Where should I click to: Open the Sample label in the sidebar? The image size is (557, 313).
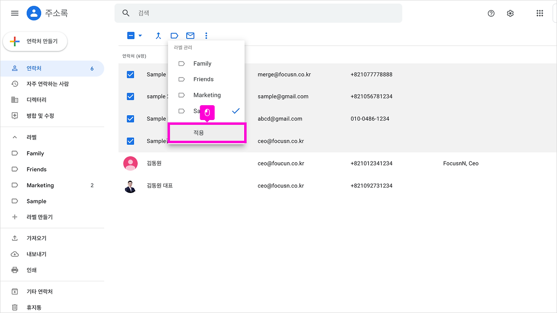pyautogui.click(x=52, y=201)
